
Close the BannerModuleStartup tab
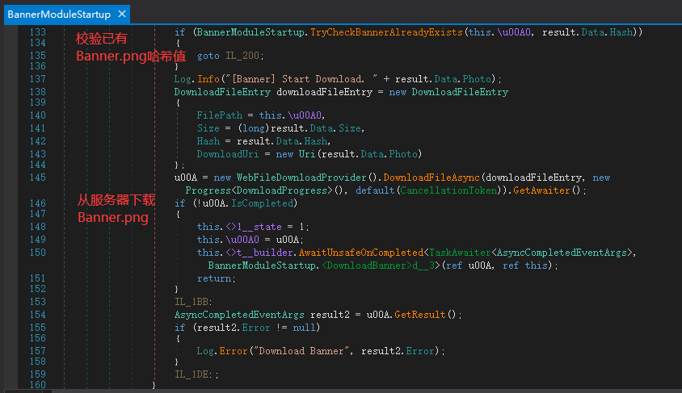point(122,15)
